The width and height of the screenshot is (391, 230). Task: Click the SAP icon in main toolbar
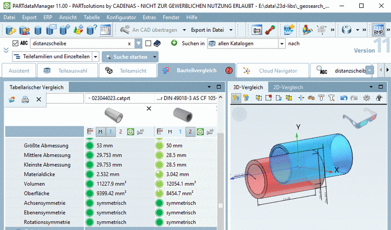click(288, 30)
